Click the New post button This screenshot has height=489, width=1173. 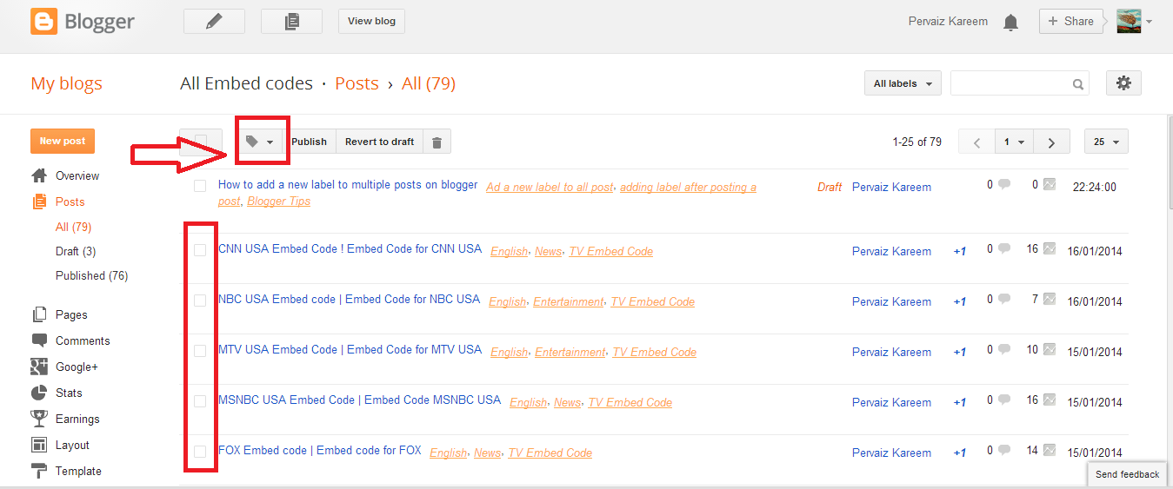(x=63, y=141)
